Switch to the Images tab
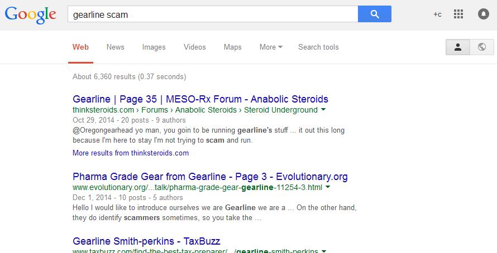The height and width of the screenshot is (253, 497). coord(154,47)
